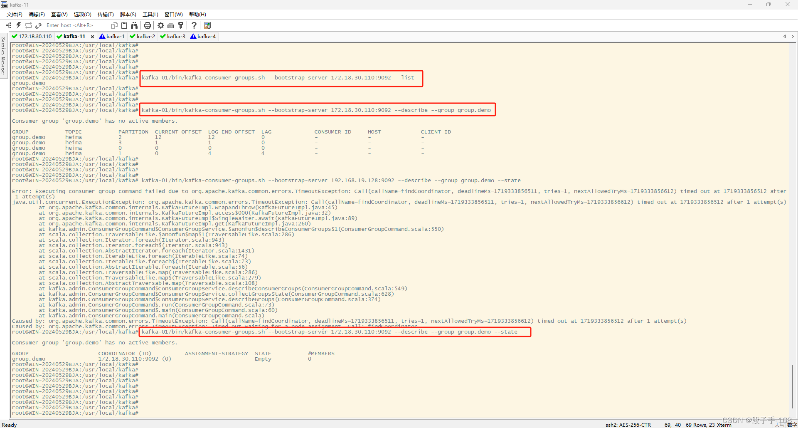Click the CLIENT-ID column header
The height and width of the screenshot is (428, 798).
[436, 132]
